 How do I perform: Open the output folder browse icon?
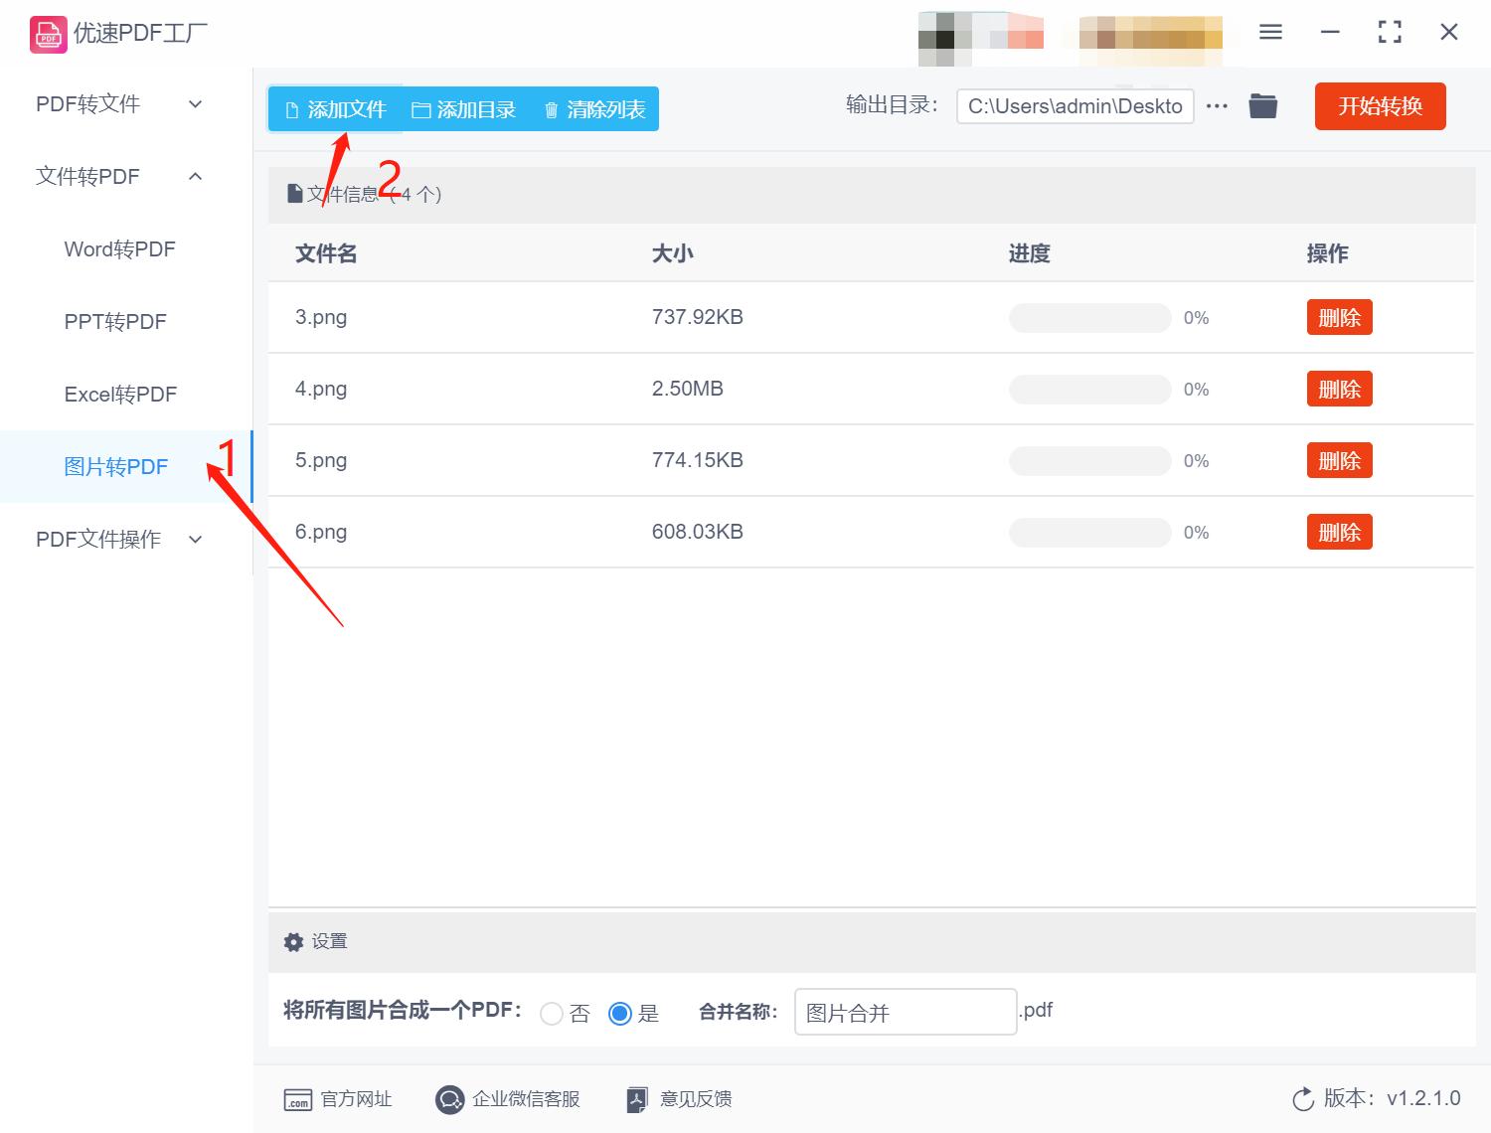(x=1262, y=105)
